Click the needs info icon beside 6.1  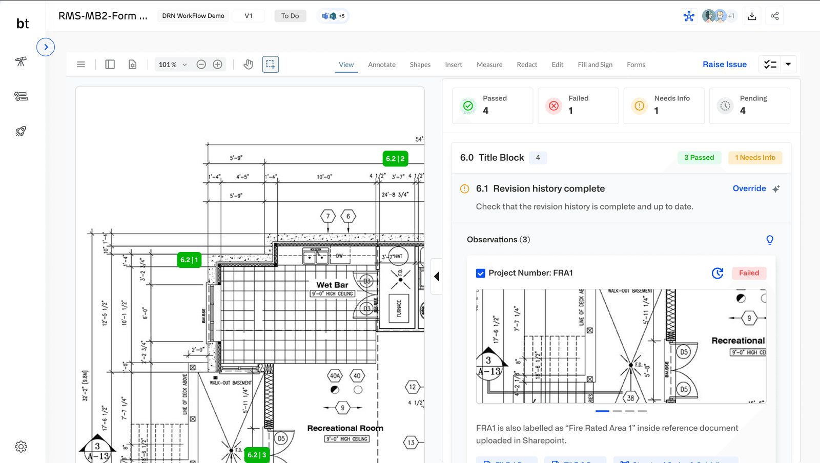[465, 189]
